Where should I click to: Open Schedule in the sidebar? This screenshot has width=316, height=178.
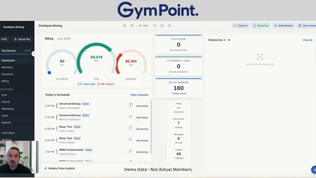[7, 74]
